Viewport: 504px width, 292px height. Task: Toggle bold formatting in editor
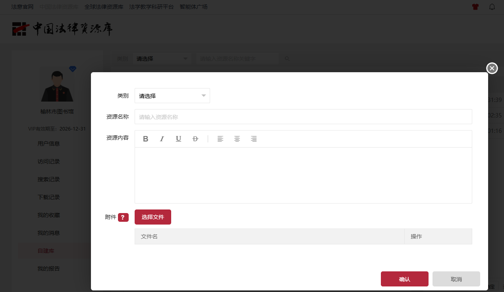point(146,139)
